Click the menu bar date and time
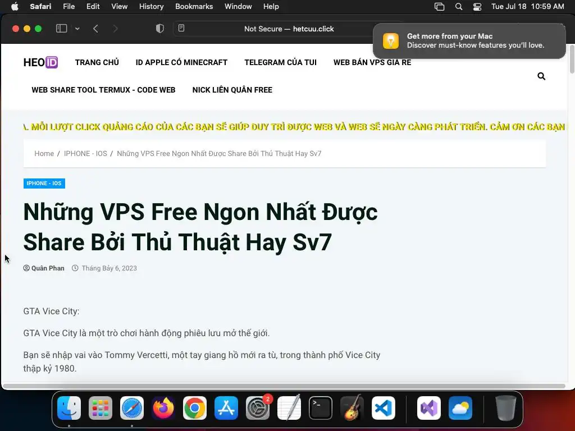The image size is (575, 431). point(527,7)
